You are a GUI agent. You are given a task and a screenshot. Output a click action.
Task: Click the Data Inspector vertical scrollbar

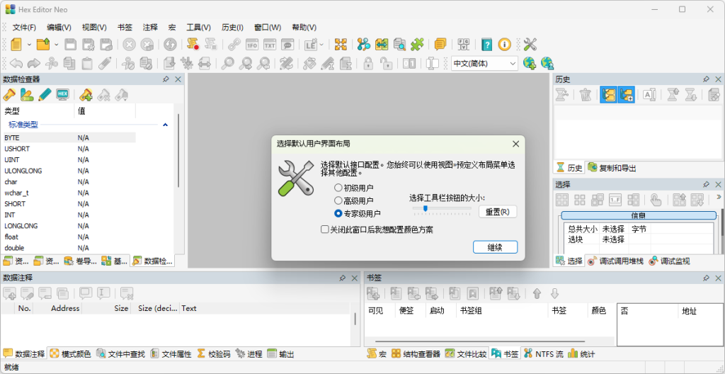pyautogui.click(x=178, y=150)
